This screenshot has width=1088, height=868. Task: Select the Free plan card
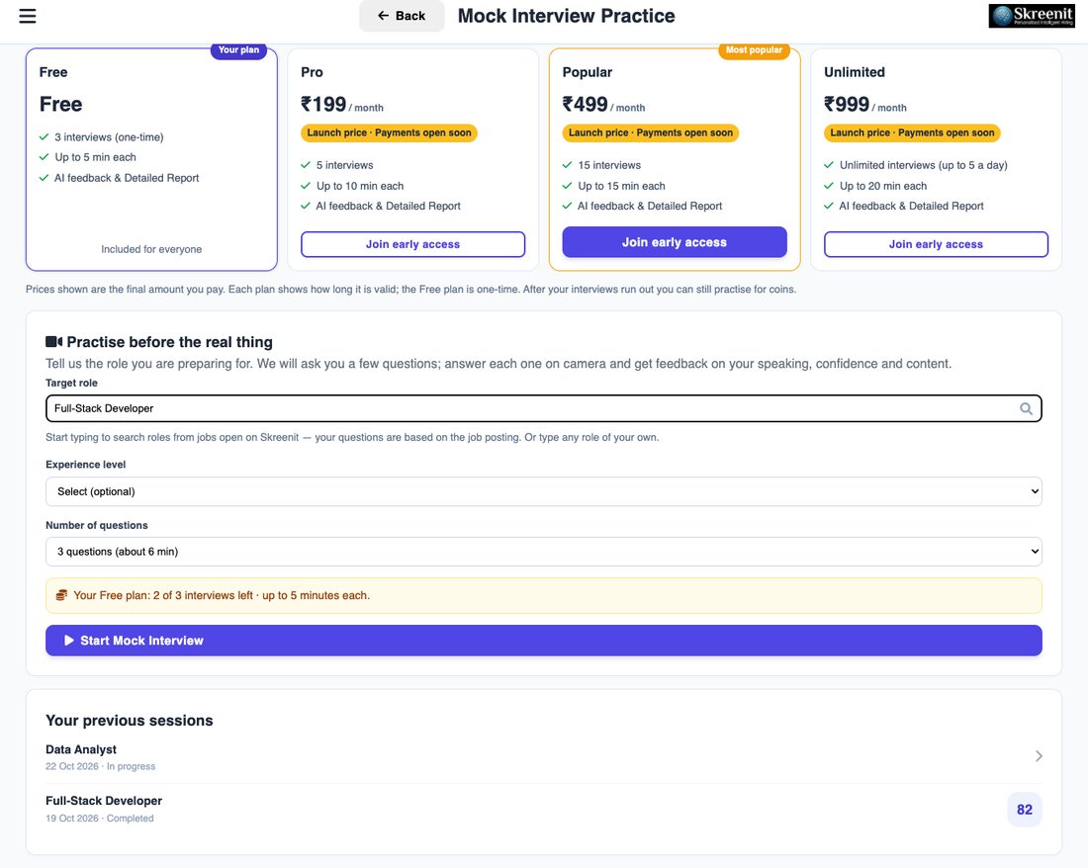(151, 159)
